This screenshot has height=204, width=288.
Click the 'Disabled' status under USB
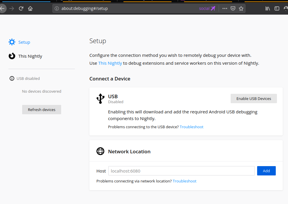[116, 102]
